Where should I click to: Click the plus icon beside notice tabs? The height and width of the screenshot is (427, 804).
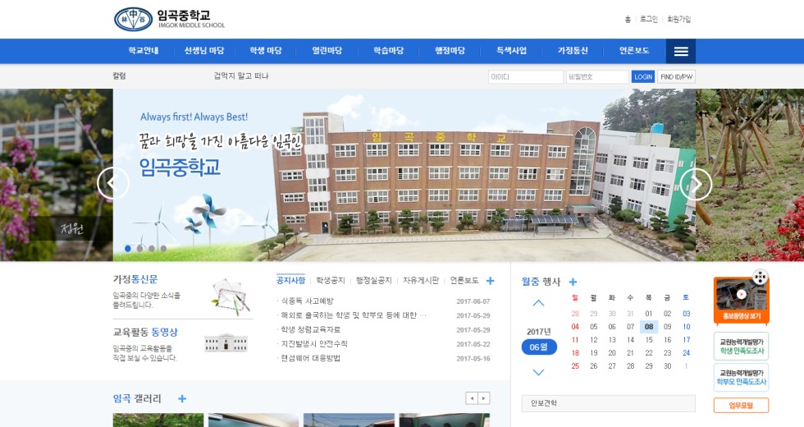point(491,281)
